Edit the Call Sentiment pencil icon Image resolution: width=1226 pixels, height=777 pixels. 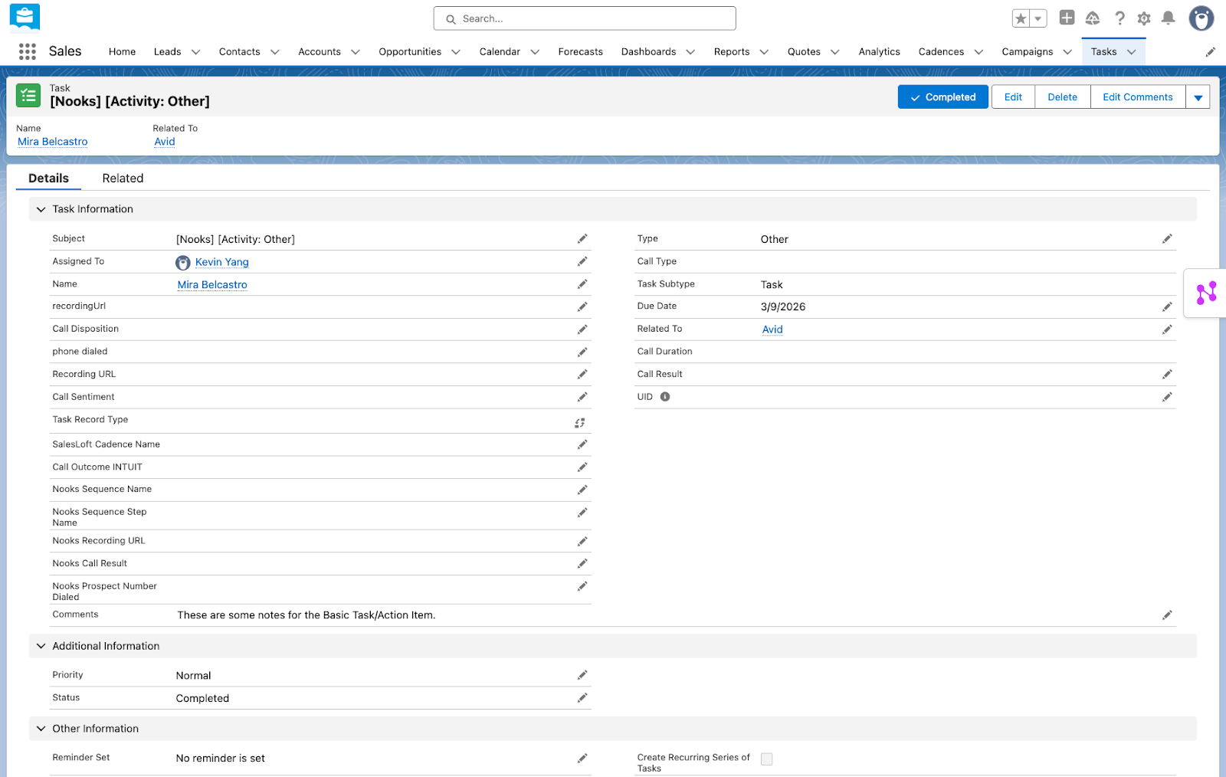[582, 397]
